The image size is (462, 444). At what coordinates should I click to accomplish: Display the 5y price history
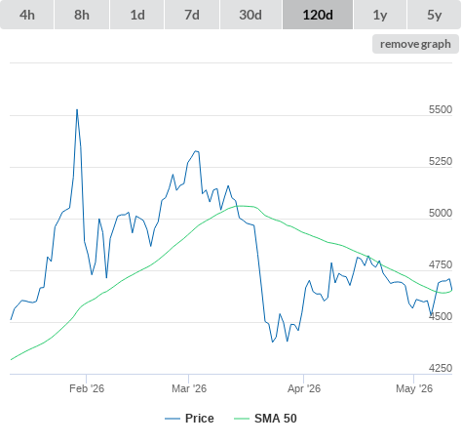click(435, 15)
